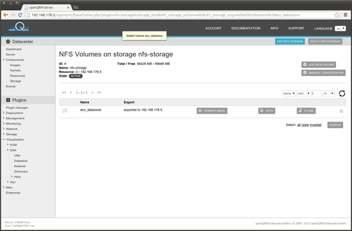Image resolution: width=352 pixels, height=231 pixels.
Task: Click the 'Added Volume esx_datastore' notification
Action: point(145,36)
